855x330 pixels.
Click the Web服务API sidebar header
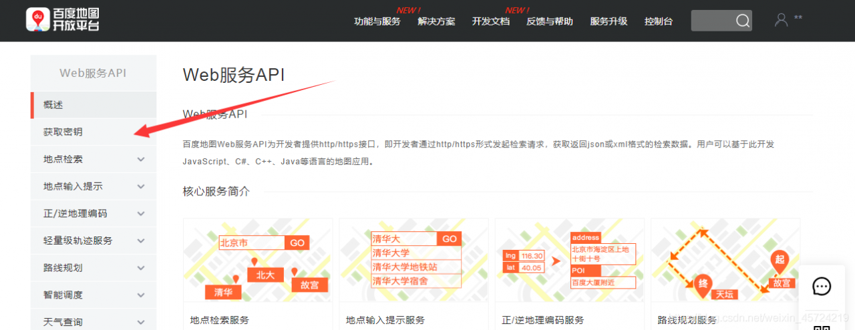93,73
